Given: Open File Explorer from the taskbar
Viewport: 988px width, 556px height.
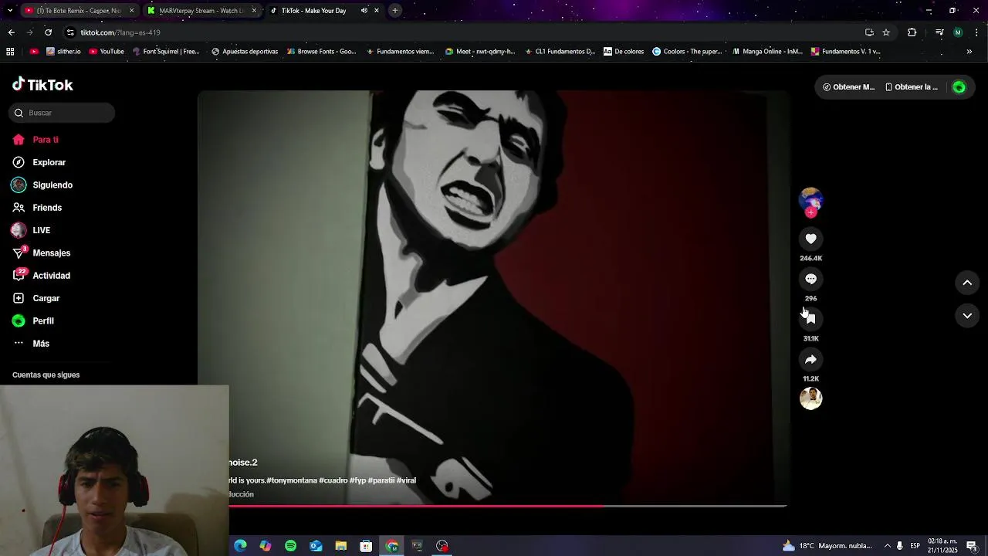Looking at the screenshot, I should pyautogui.click(x=340, y=546).
